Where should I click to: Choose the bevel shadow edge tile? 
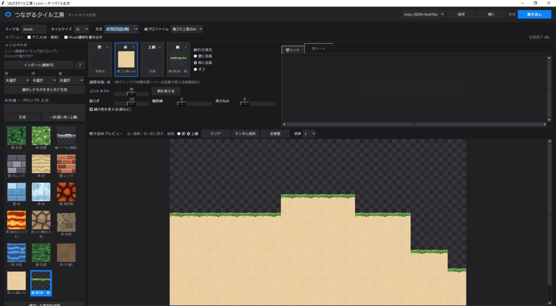[x=66, y=136]
